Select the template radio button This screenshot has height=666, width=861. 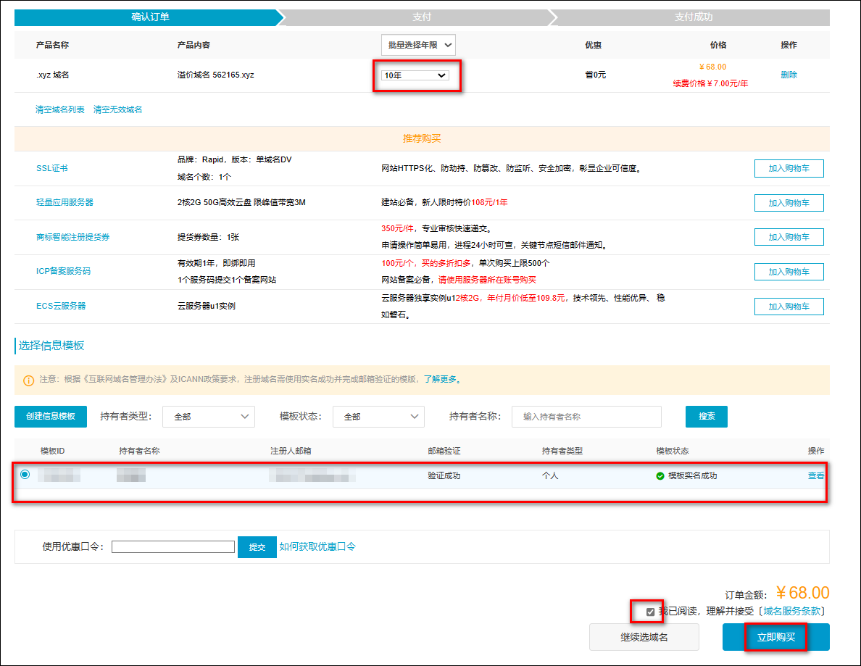click(25, 475)
